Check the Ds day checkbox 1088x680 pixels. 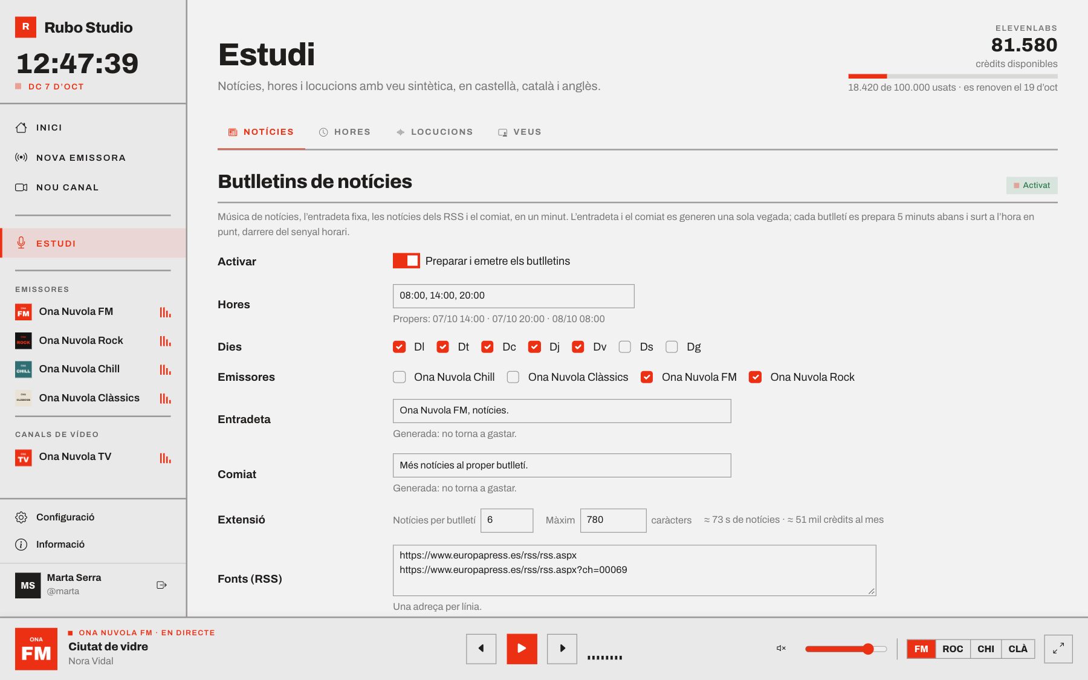[625, 347]
